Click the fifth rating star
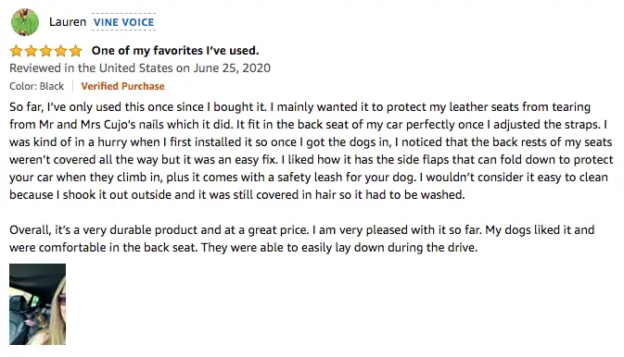The height and width of the screenshot is (357, 624). tap(75, 51)
